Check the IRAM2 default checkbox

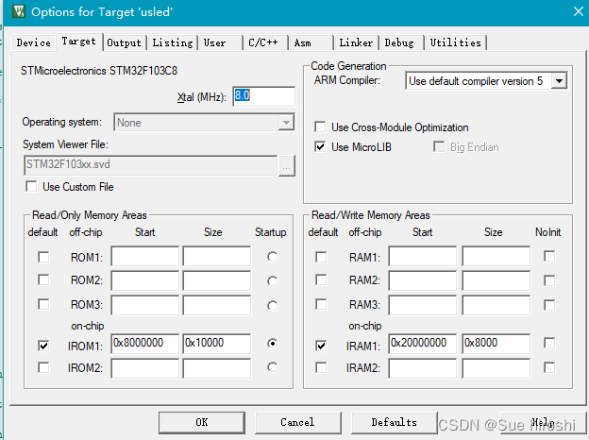[x=321, y=367]
